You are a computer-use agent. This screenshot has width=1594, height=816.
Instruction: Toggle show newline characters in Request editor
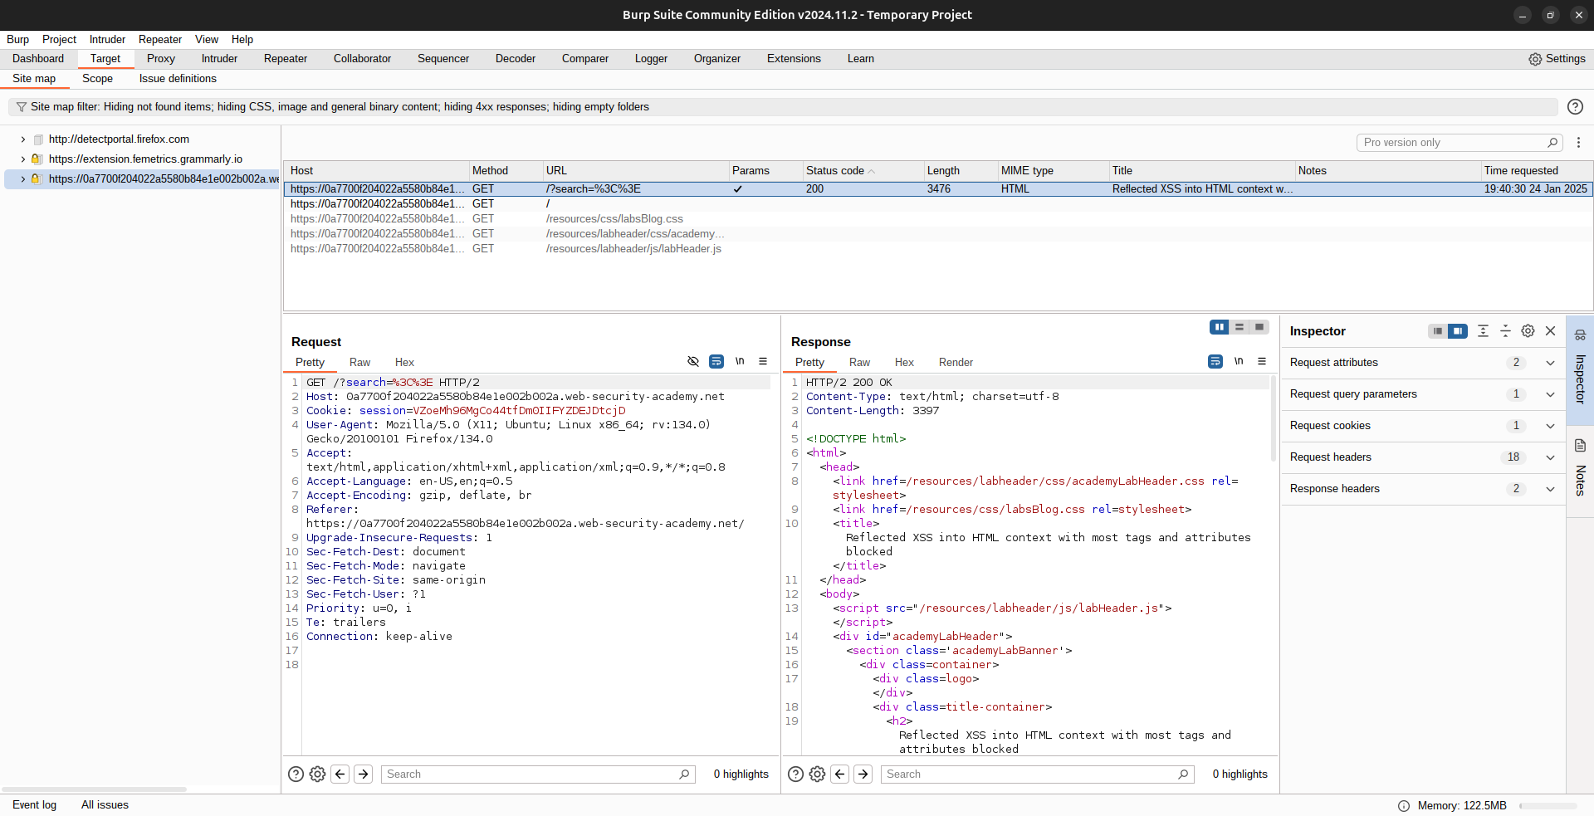[740, 361]
